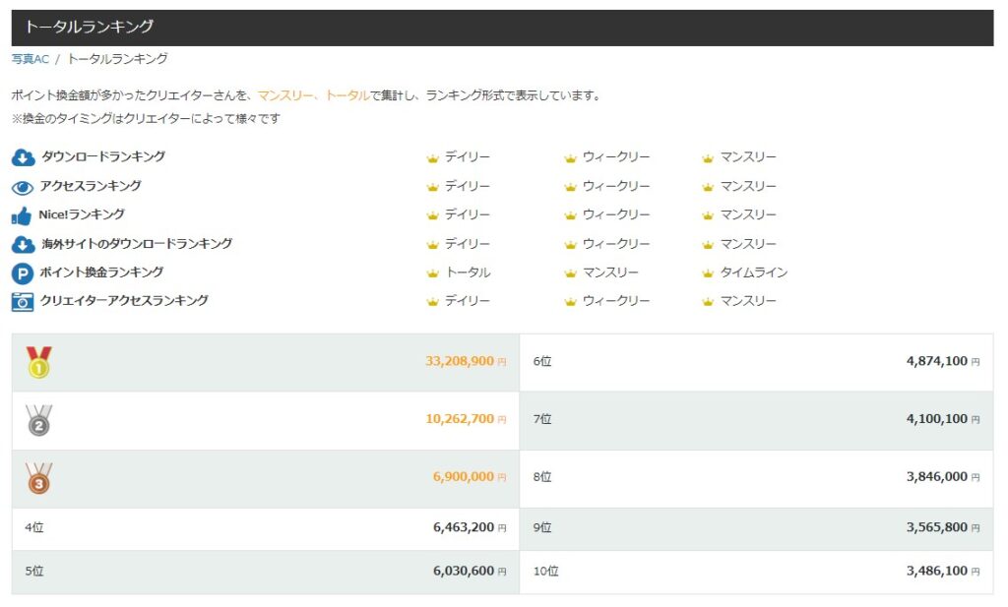1008x607 pixels.
Task: Open マンスリー for アクセスランキング
Action: (748, 186)
